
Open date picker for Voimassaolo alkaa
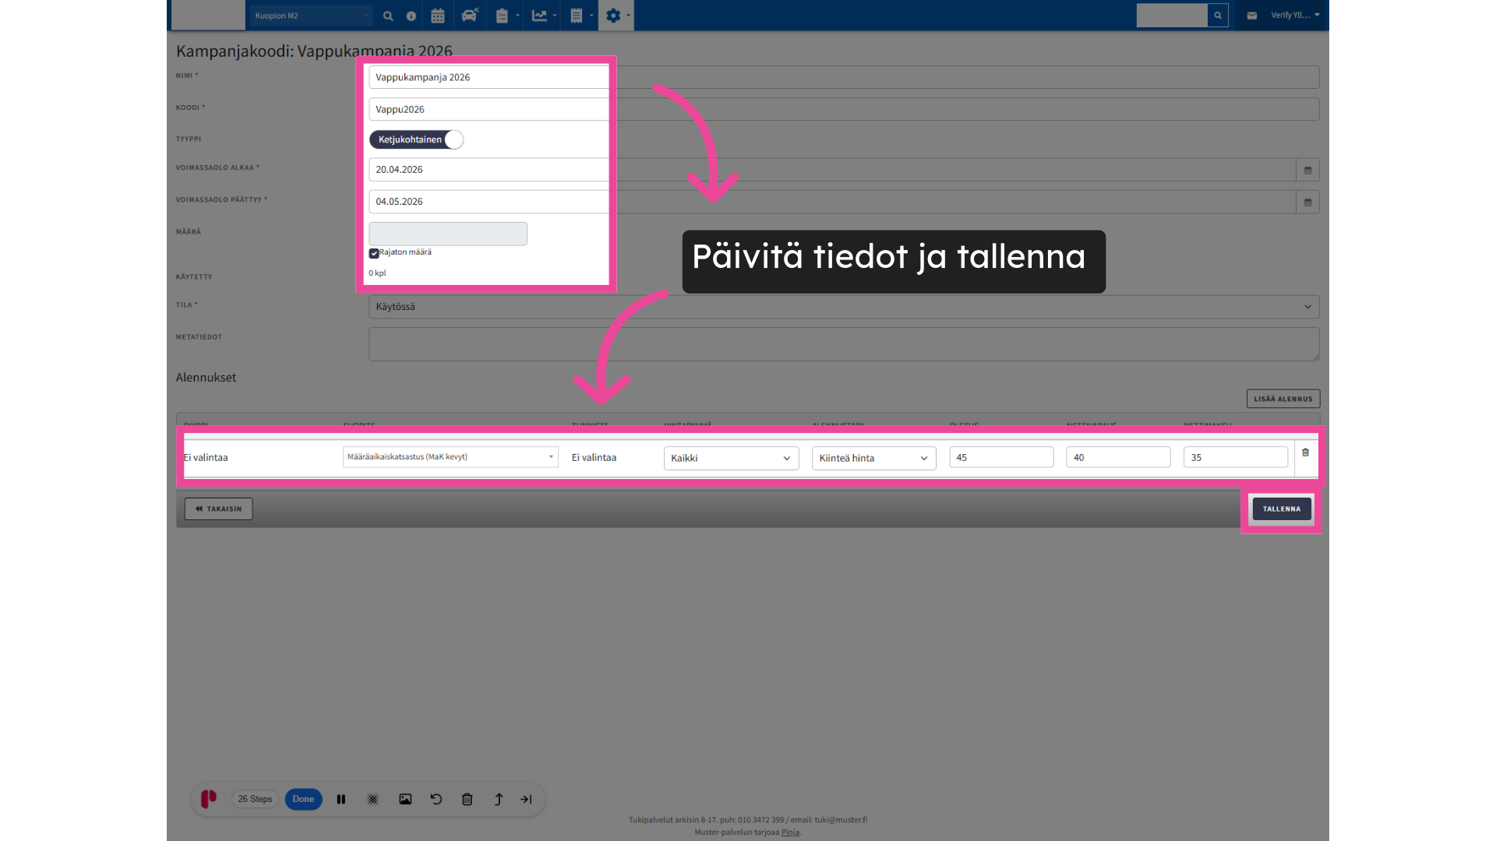[1307, 170]
